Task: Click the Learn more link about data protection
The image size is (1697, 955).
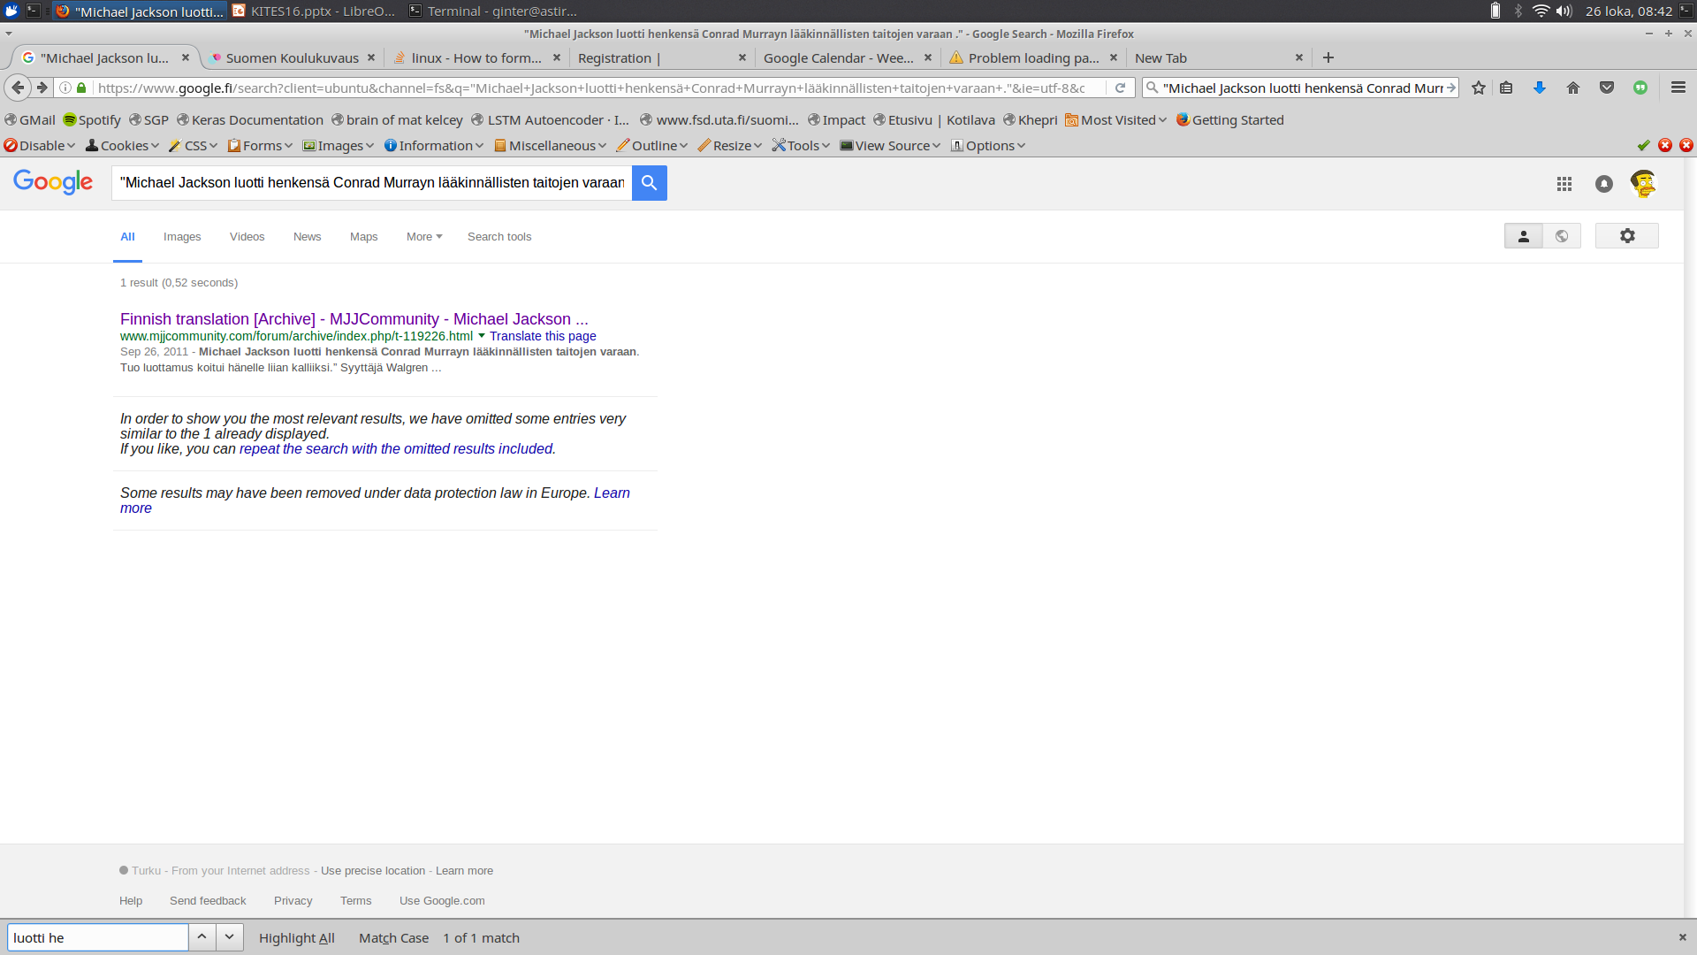Action: [x=612, y=493]
